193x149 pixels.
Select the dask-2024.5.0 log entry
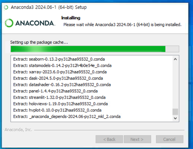point(58,78)
